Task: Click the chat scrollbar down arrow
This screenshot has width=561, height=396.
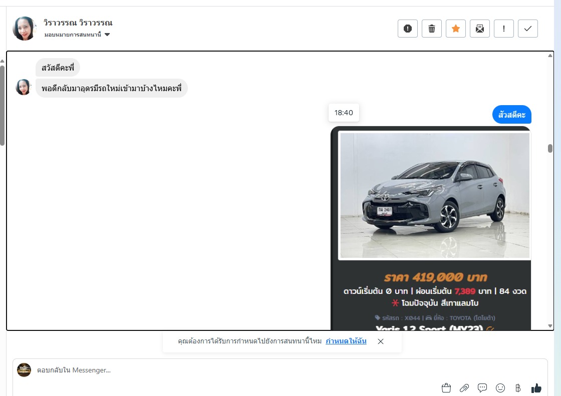Action: [550, 326]
